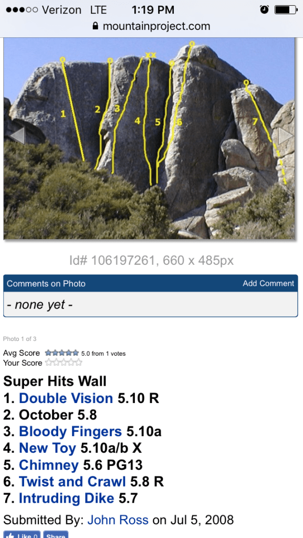303x538 pixels.
Task: Open the Intruding Dike route link
Action: point(67,498)
